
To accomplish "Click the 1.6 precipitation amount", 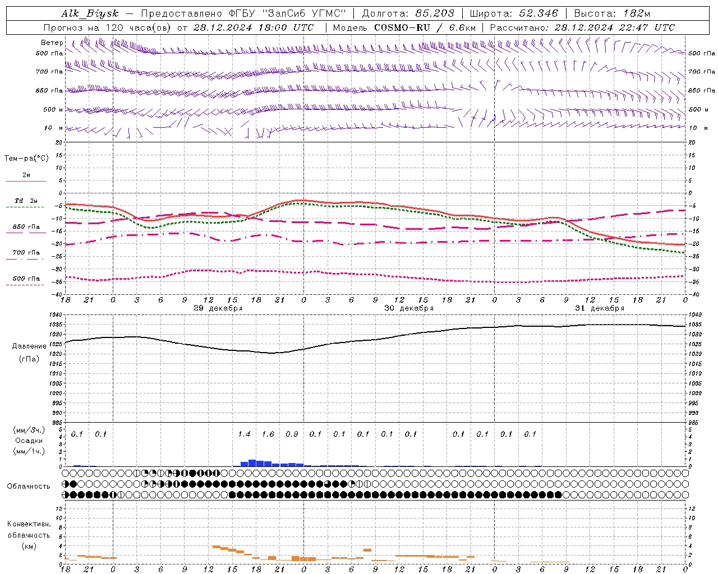I will tap(268, 434).
